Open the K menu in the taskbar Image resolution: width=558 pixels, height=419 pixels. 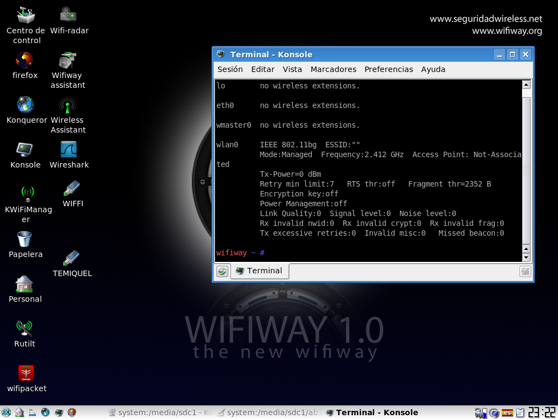point(6,412)
